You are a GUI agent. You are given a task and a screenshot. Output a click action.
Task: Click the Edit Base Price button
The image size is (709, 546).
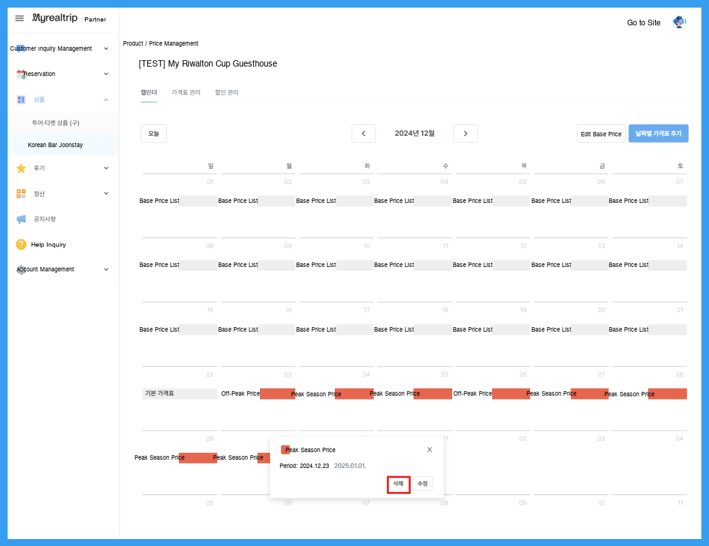(x=601, y=134)
